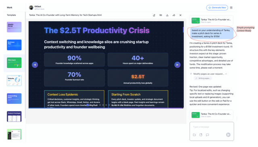This screenshot has width=258, height=147.
Task: Click the chat bubble icon in message box
Action: coord(207,135)
